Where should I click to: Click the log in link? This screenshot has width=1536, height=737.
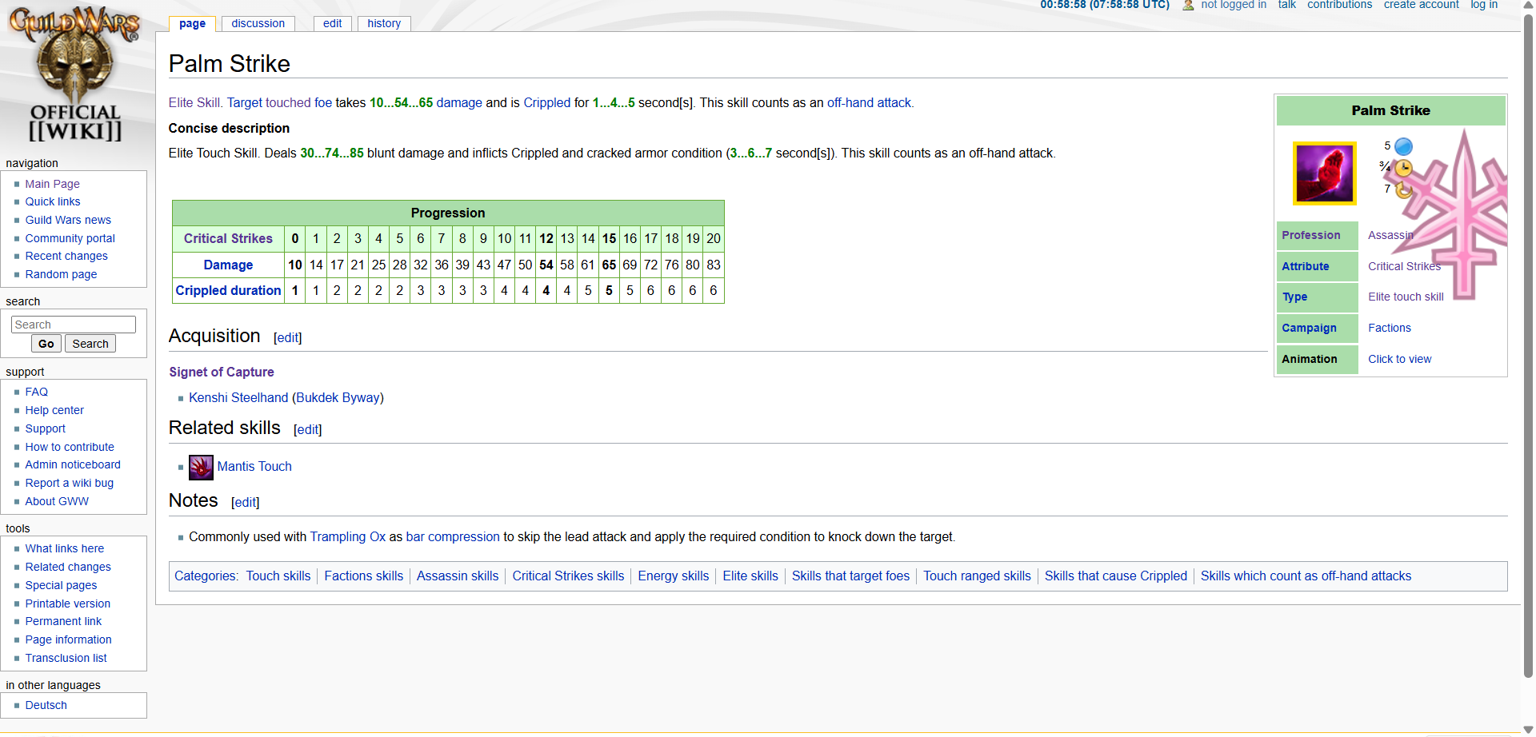pyautogui.click(x=1484, y=5)
